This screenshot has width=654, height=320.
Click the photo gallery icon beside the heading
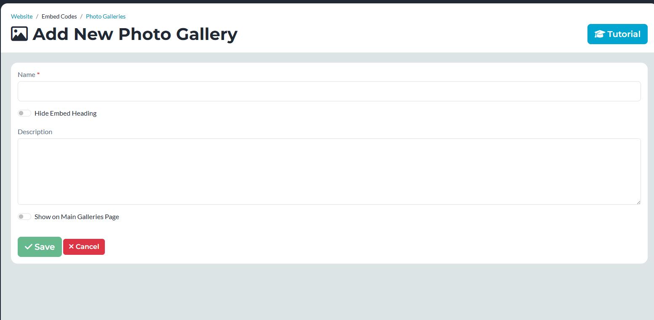point(19,34)
